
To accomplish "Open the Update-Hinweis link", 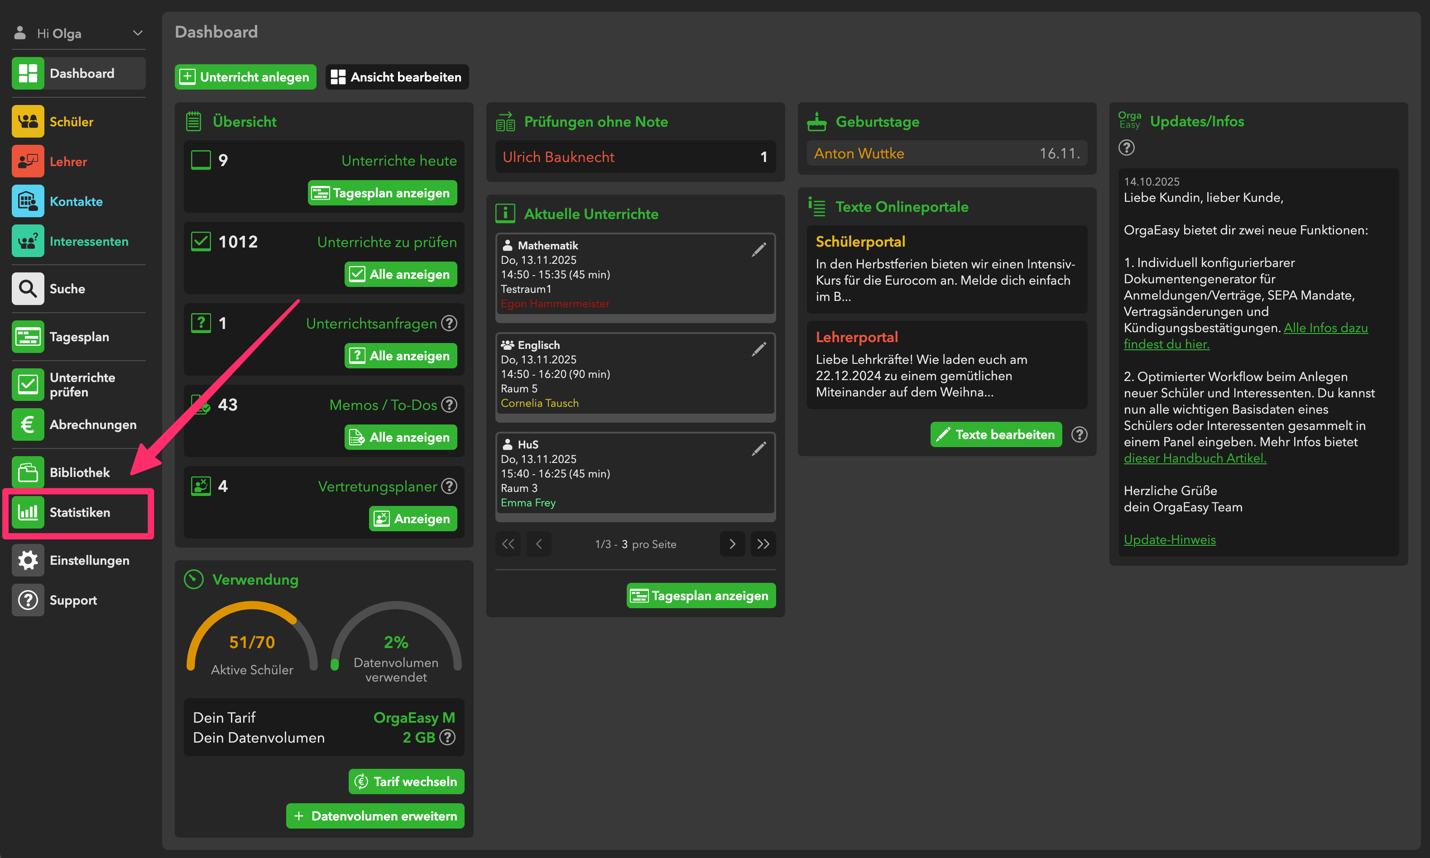I will click(1169, 539).
